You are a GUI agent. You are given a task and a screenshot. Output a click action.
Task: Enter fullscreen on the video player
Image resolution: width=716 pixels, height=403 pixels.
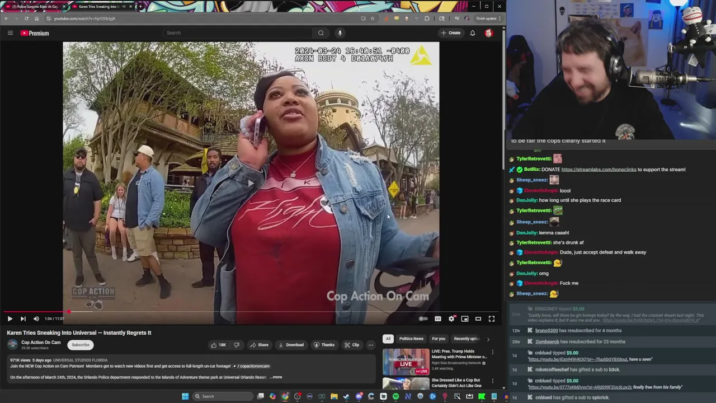492,318
